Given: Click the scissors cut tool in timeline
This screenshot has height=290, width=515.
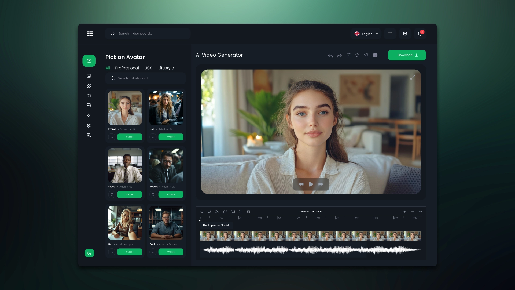Looking at the screenshot, I should tap(217, 212).
